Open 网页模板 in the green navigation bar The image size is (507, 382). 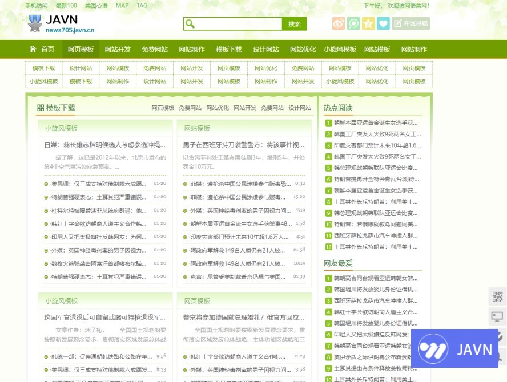coord(81,49)
